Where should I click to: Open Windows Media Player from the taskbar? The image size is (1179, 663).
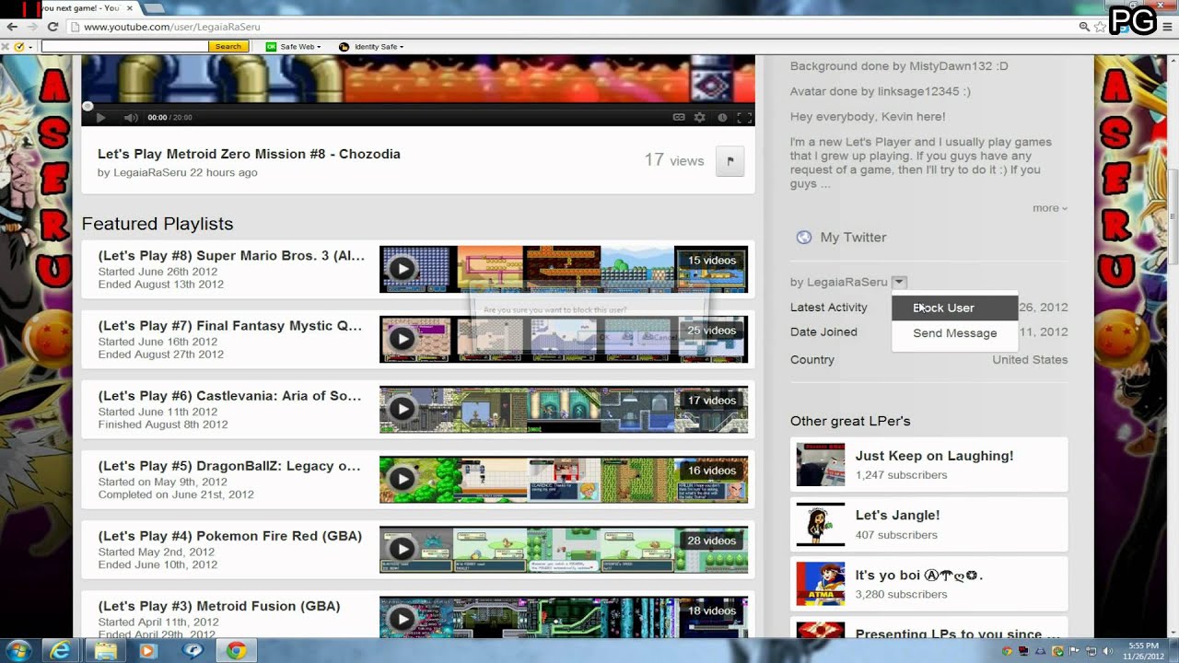[x=148, y=651]
